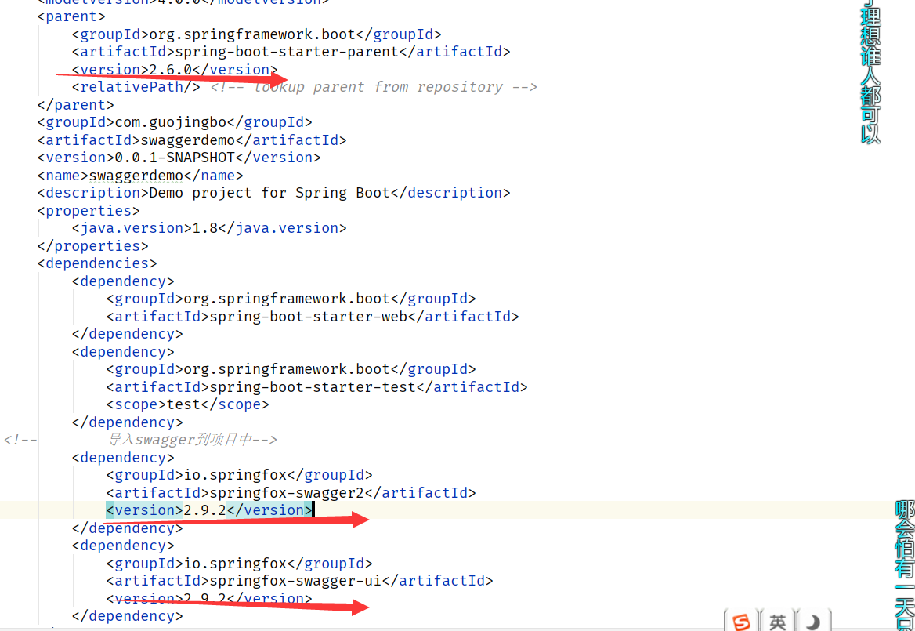Click io.springfox groupId above springfox-swagger-ui
The image size is (915, 631).
pyautogui.click(x=239, y=564)
